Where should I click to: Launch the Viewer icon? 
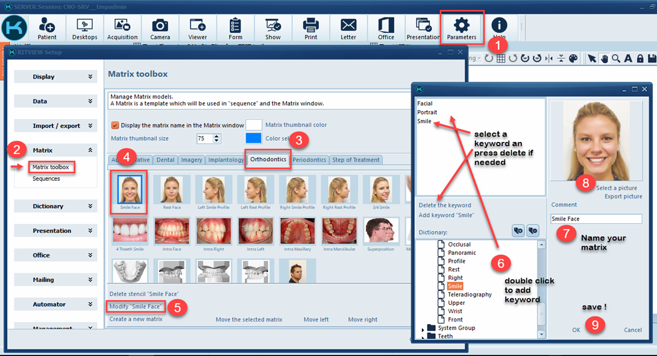pos(198,28)
